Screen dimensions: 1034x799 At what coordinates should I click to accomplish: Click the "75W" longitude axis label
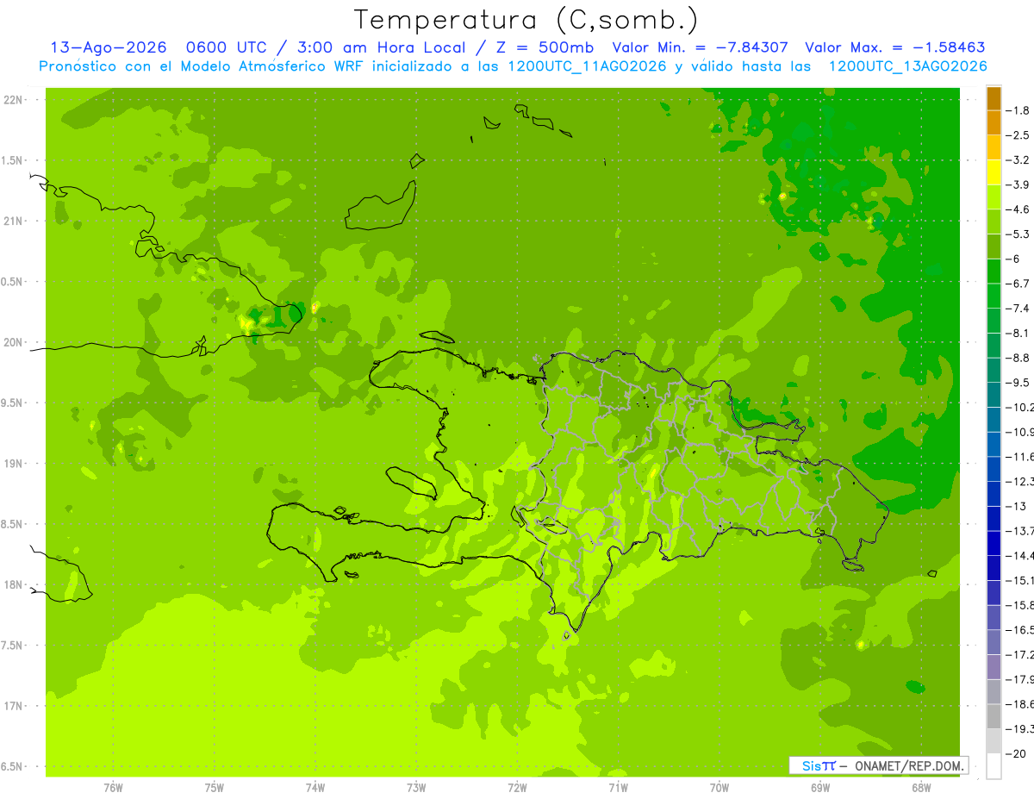[214, 788]
